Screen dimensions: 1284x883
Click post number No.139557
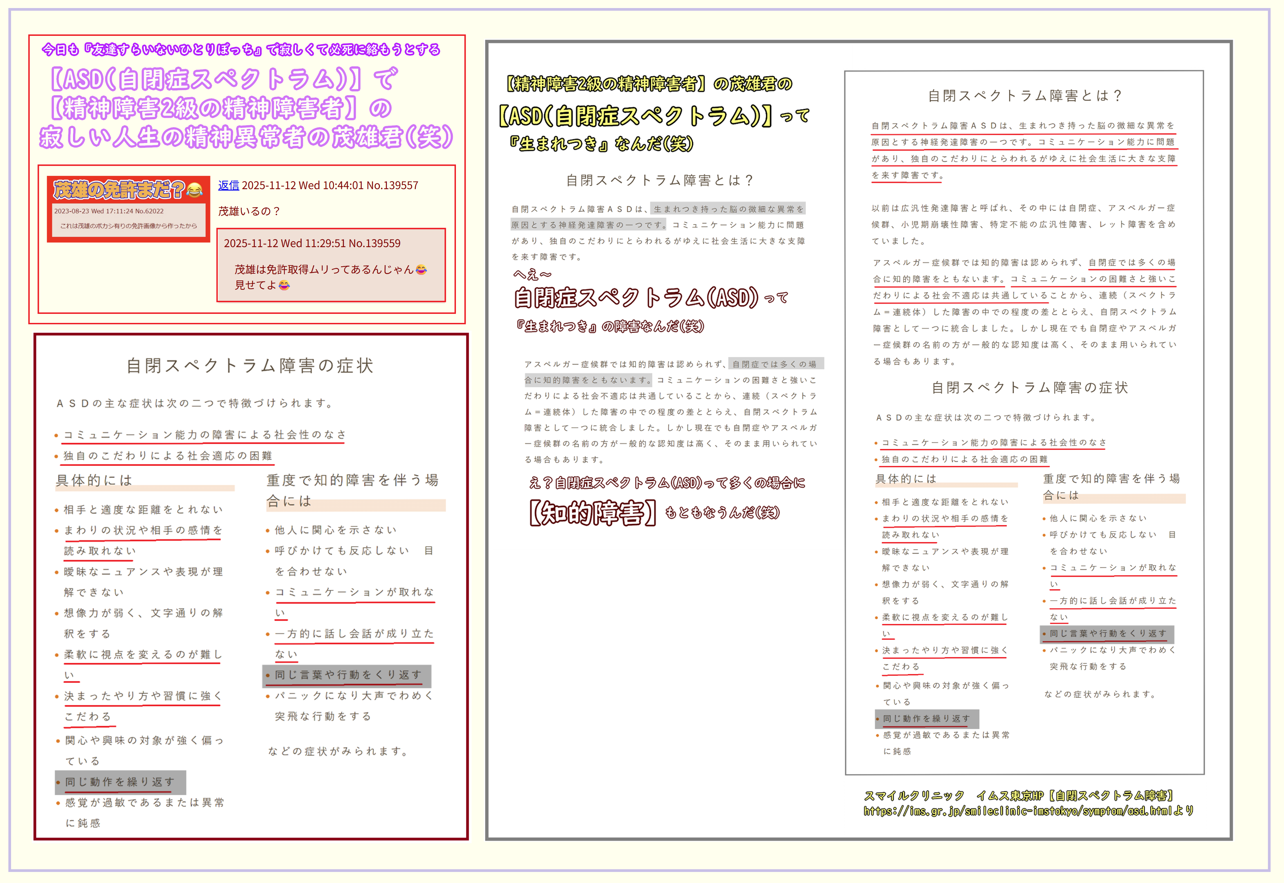click(392, 185)
